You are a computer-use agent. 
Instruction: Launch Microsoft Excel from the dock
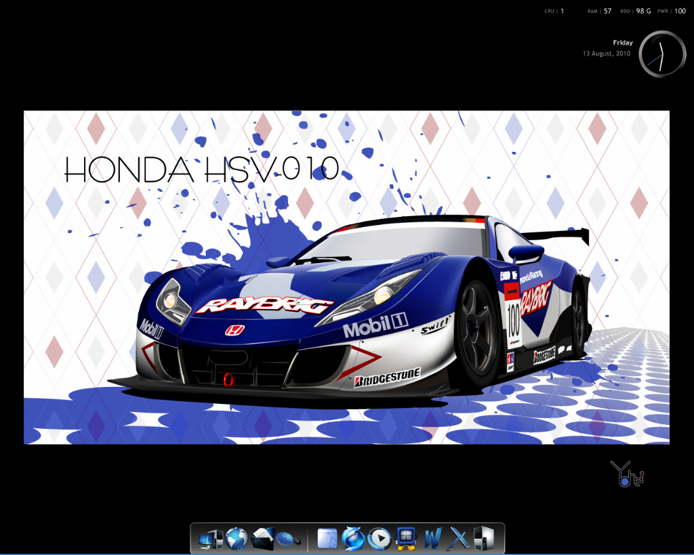(x=457, y=539)
